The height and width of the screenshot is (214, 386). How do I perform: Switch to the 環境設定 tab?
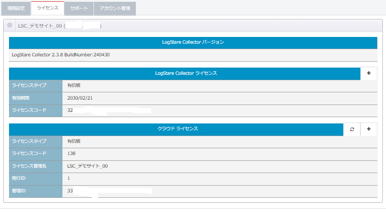[16, 9]
